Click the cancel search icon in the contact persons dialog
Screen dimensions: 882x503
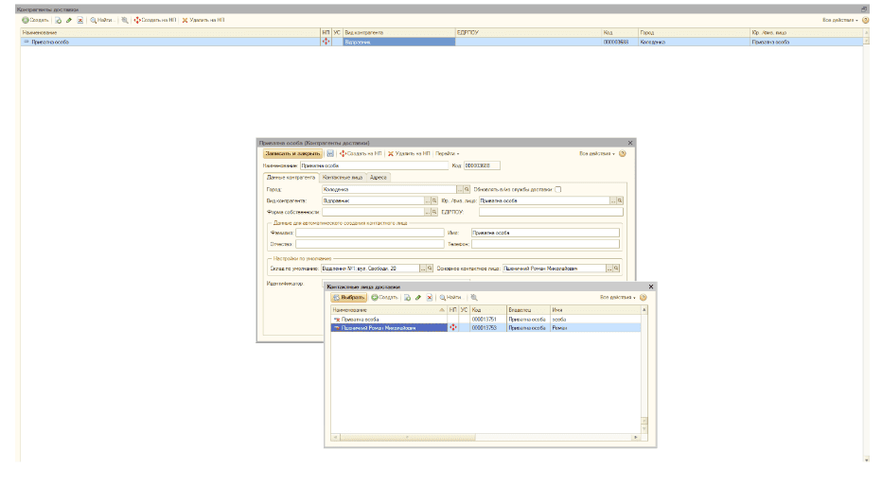[473, 297]
